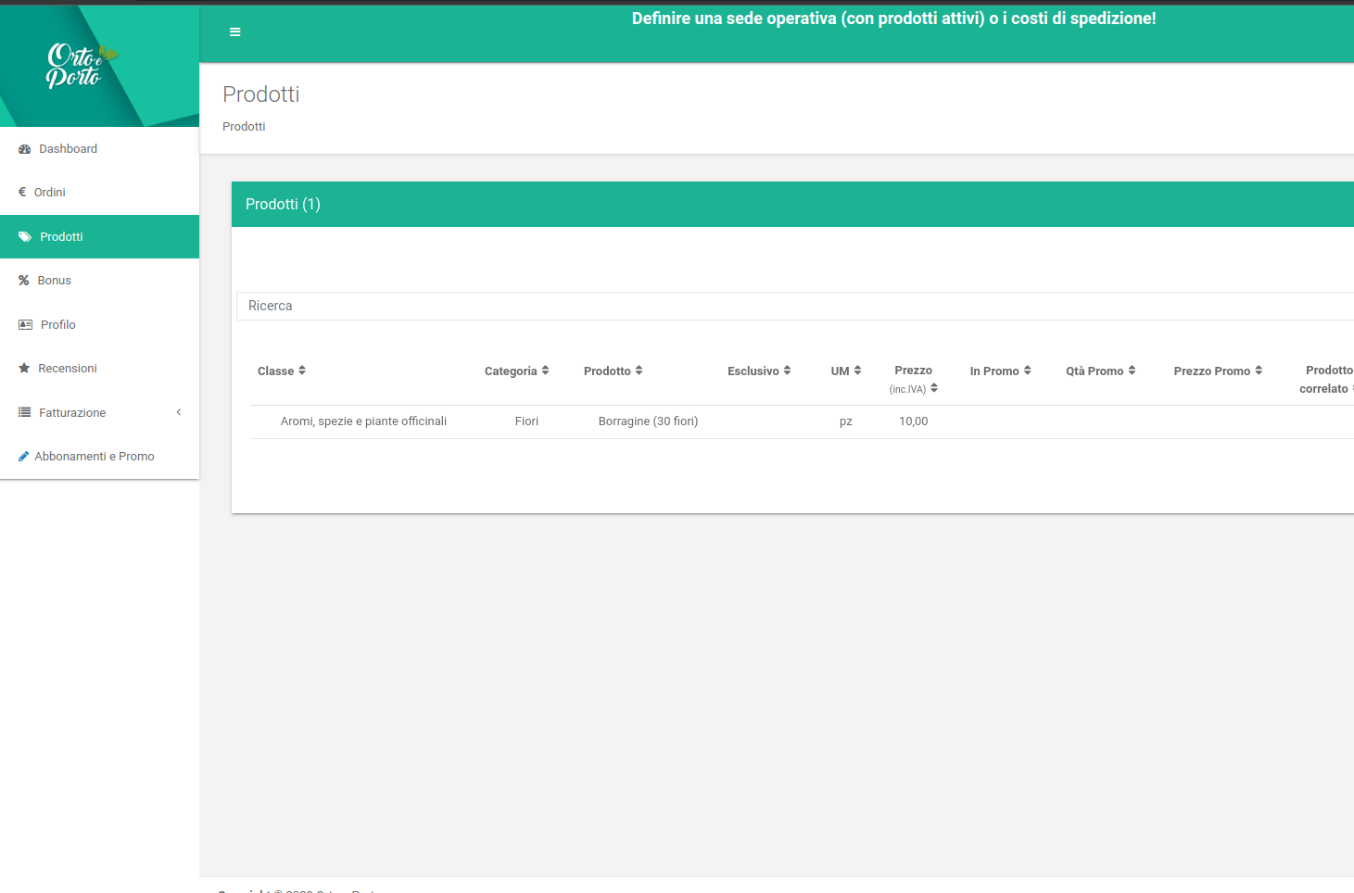This screenshot has width=1354, height=893.
Task: Open the Recensioni page
Action: pyautogui.click(x=99, y=369)
